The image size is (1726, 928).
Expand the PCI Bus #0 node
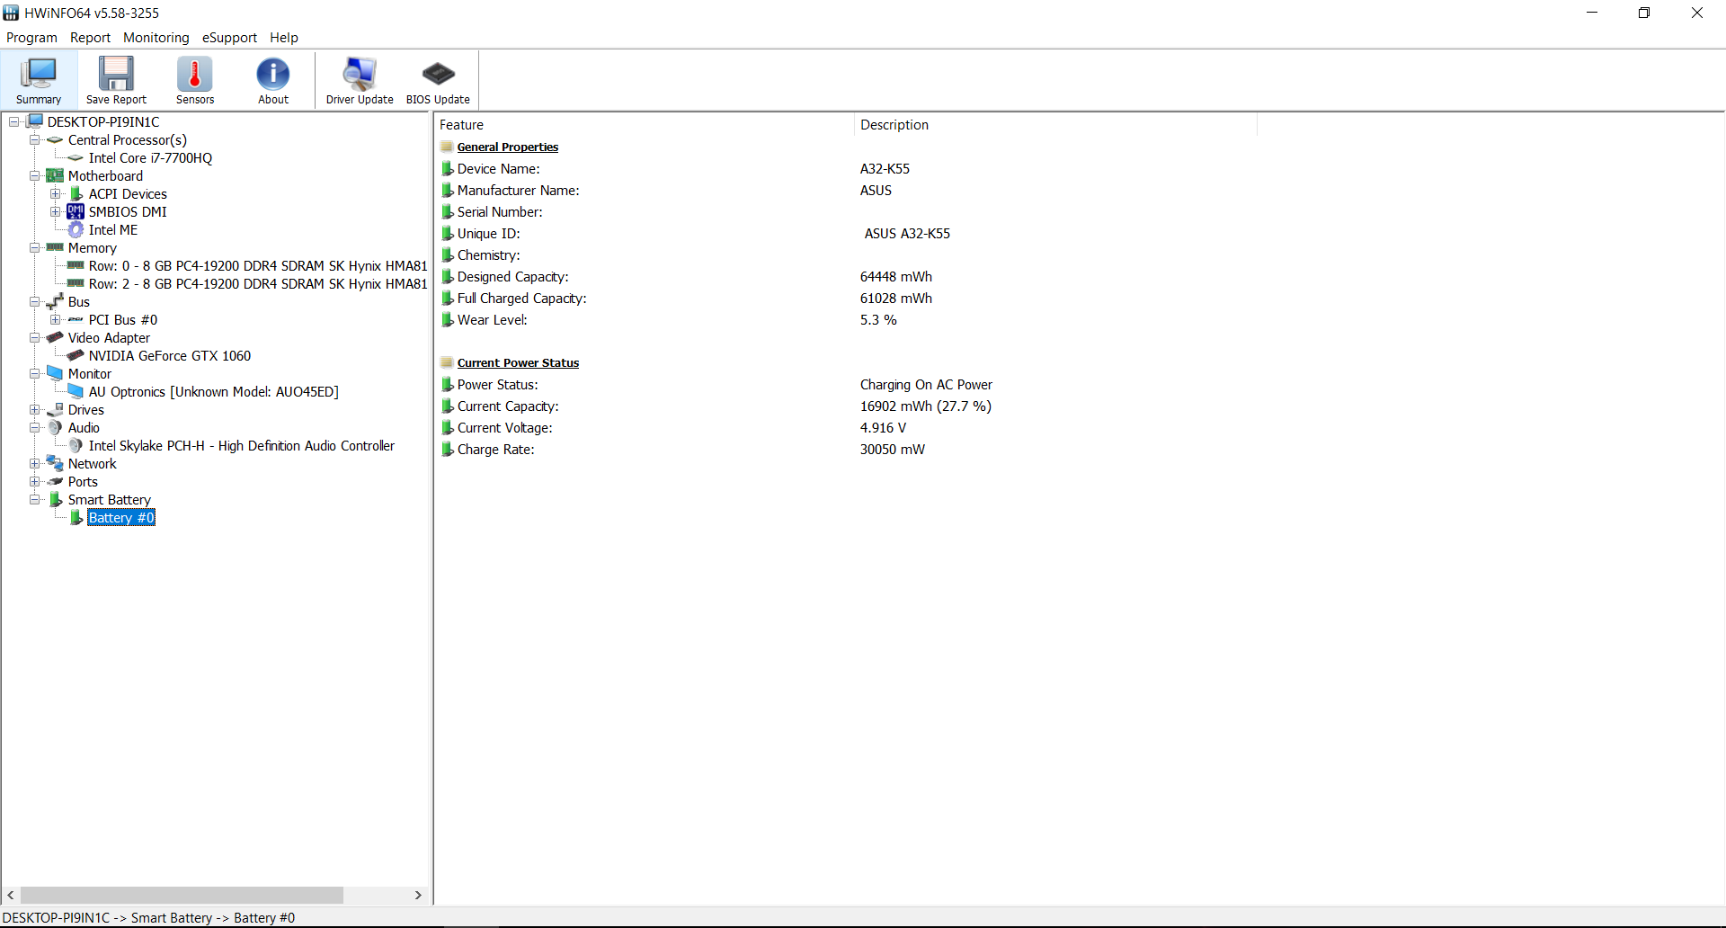(56, 320)
